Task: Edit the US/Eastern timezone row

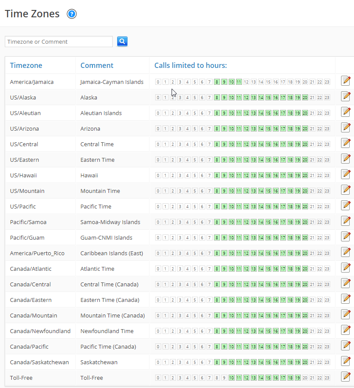Action: [346, 159]
